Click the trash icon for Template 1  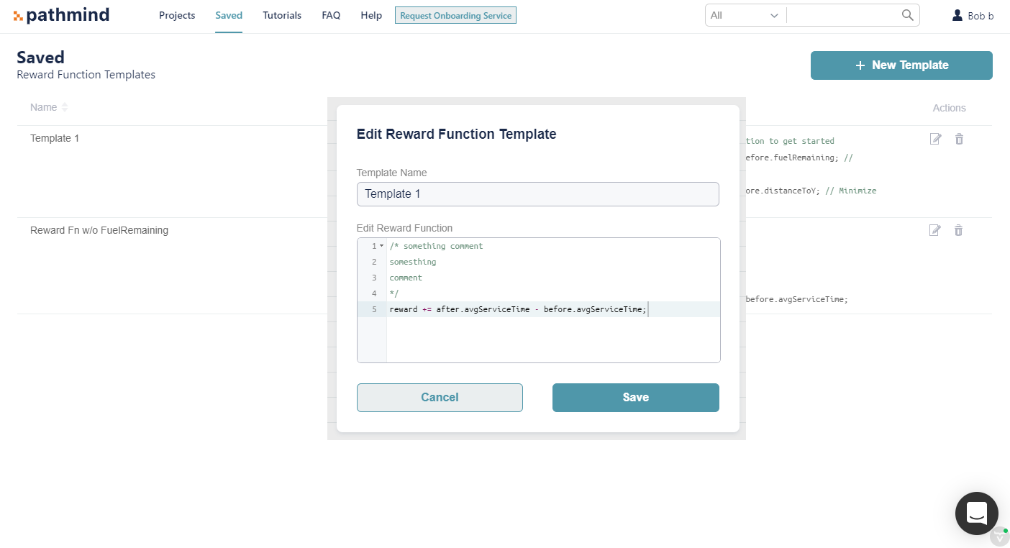point(959,139)
